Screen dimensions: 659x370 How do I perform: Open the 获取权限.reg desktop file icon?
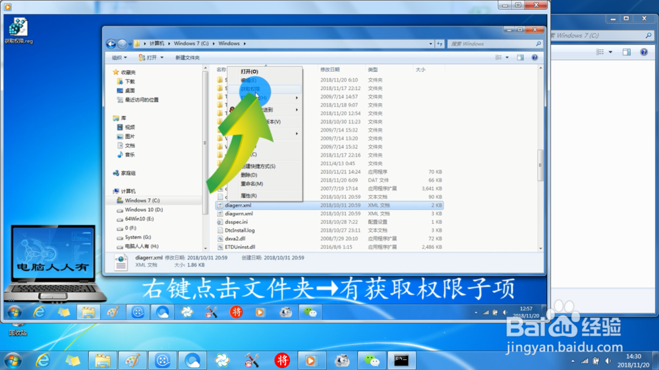18,30
